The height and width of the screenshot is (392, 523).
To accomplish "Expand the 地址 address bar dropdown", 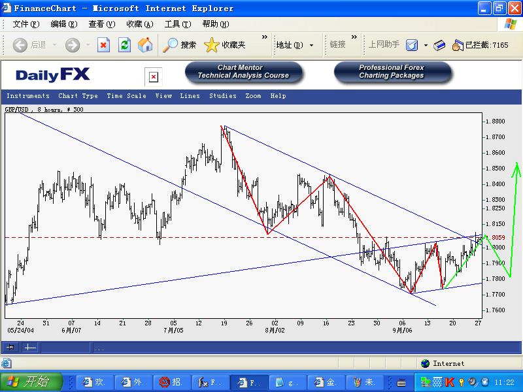I will 311,45.
